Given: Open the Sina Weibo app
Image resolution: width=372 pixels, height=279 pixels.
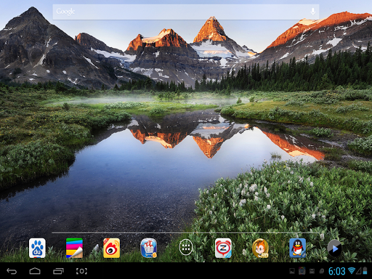Looking at the screenshot, I should pos(111,248).
